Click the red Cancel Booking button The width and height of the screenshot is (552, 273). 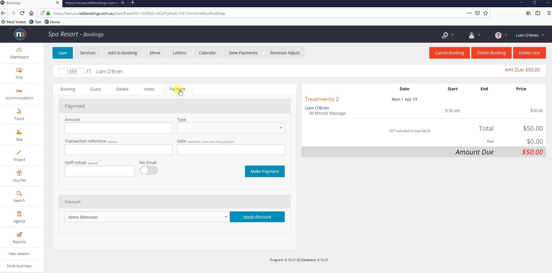(449, 53)
